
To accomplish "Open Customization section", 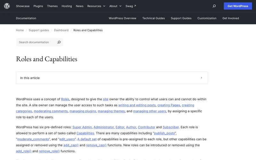I will coord(207,18).
